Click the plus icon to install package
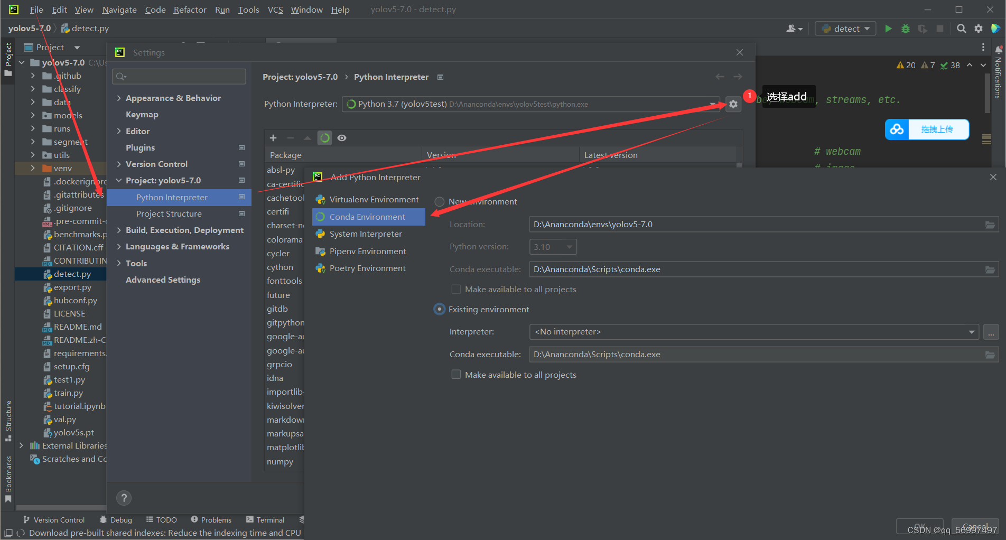This screenshot has width=1006, height=540. pyautogui.click(x=273, y=138)
